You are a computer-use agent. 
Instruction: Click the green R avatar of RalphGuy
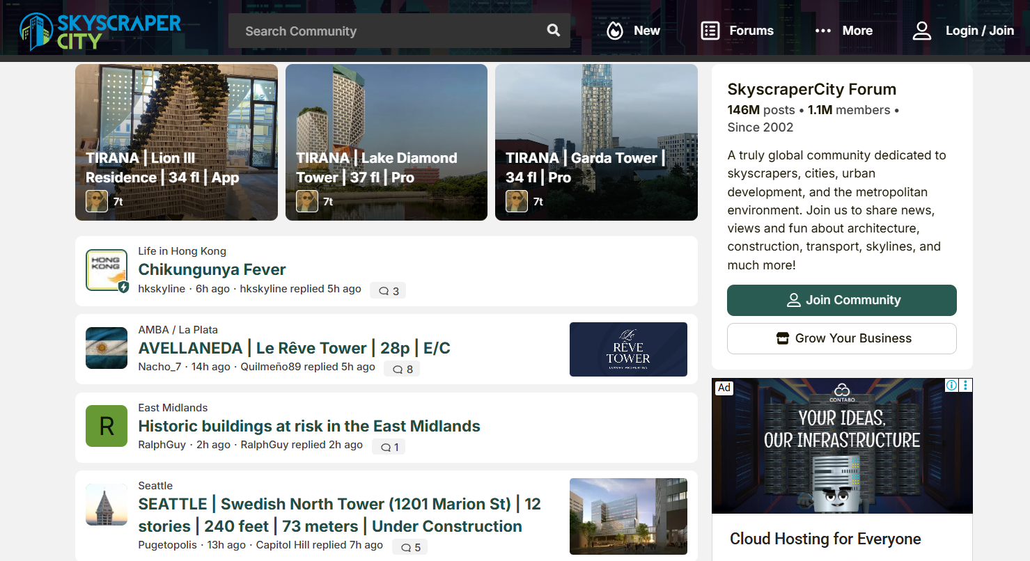(107, 426)
